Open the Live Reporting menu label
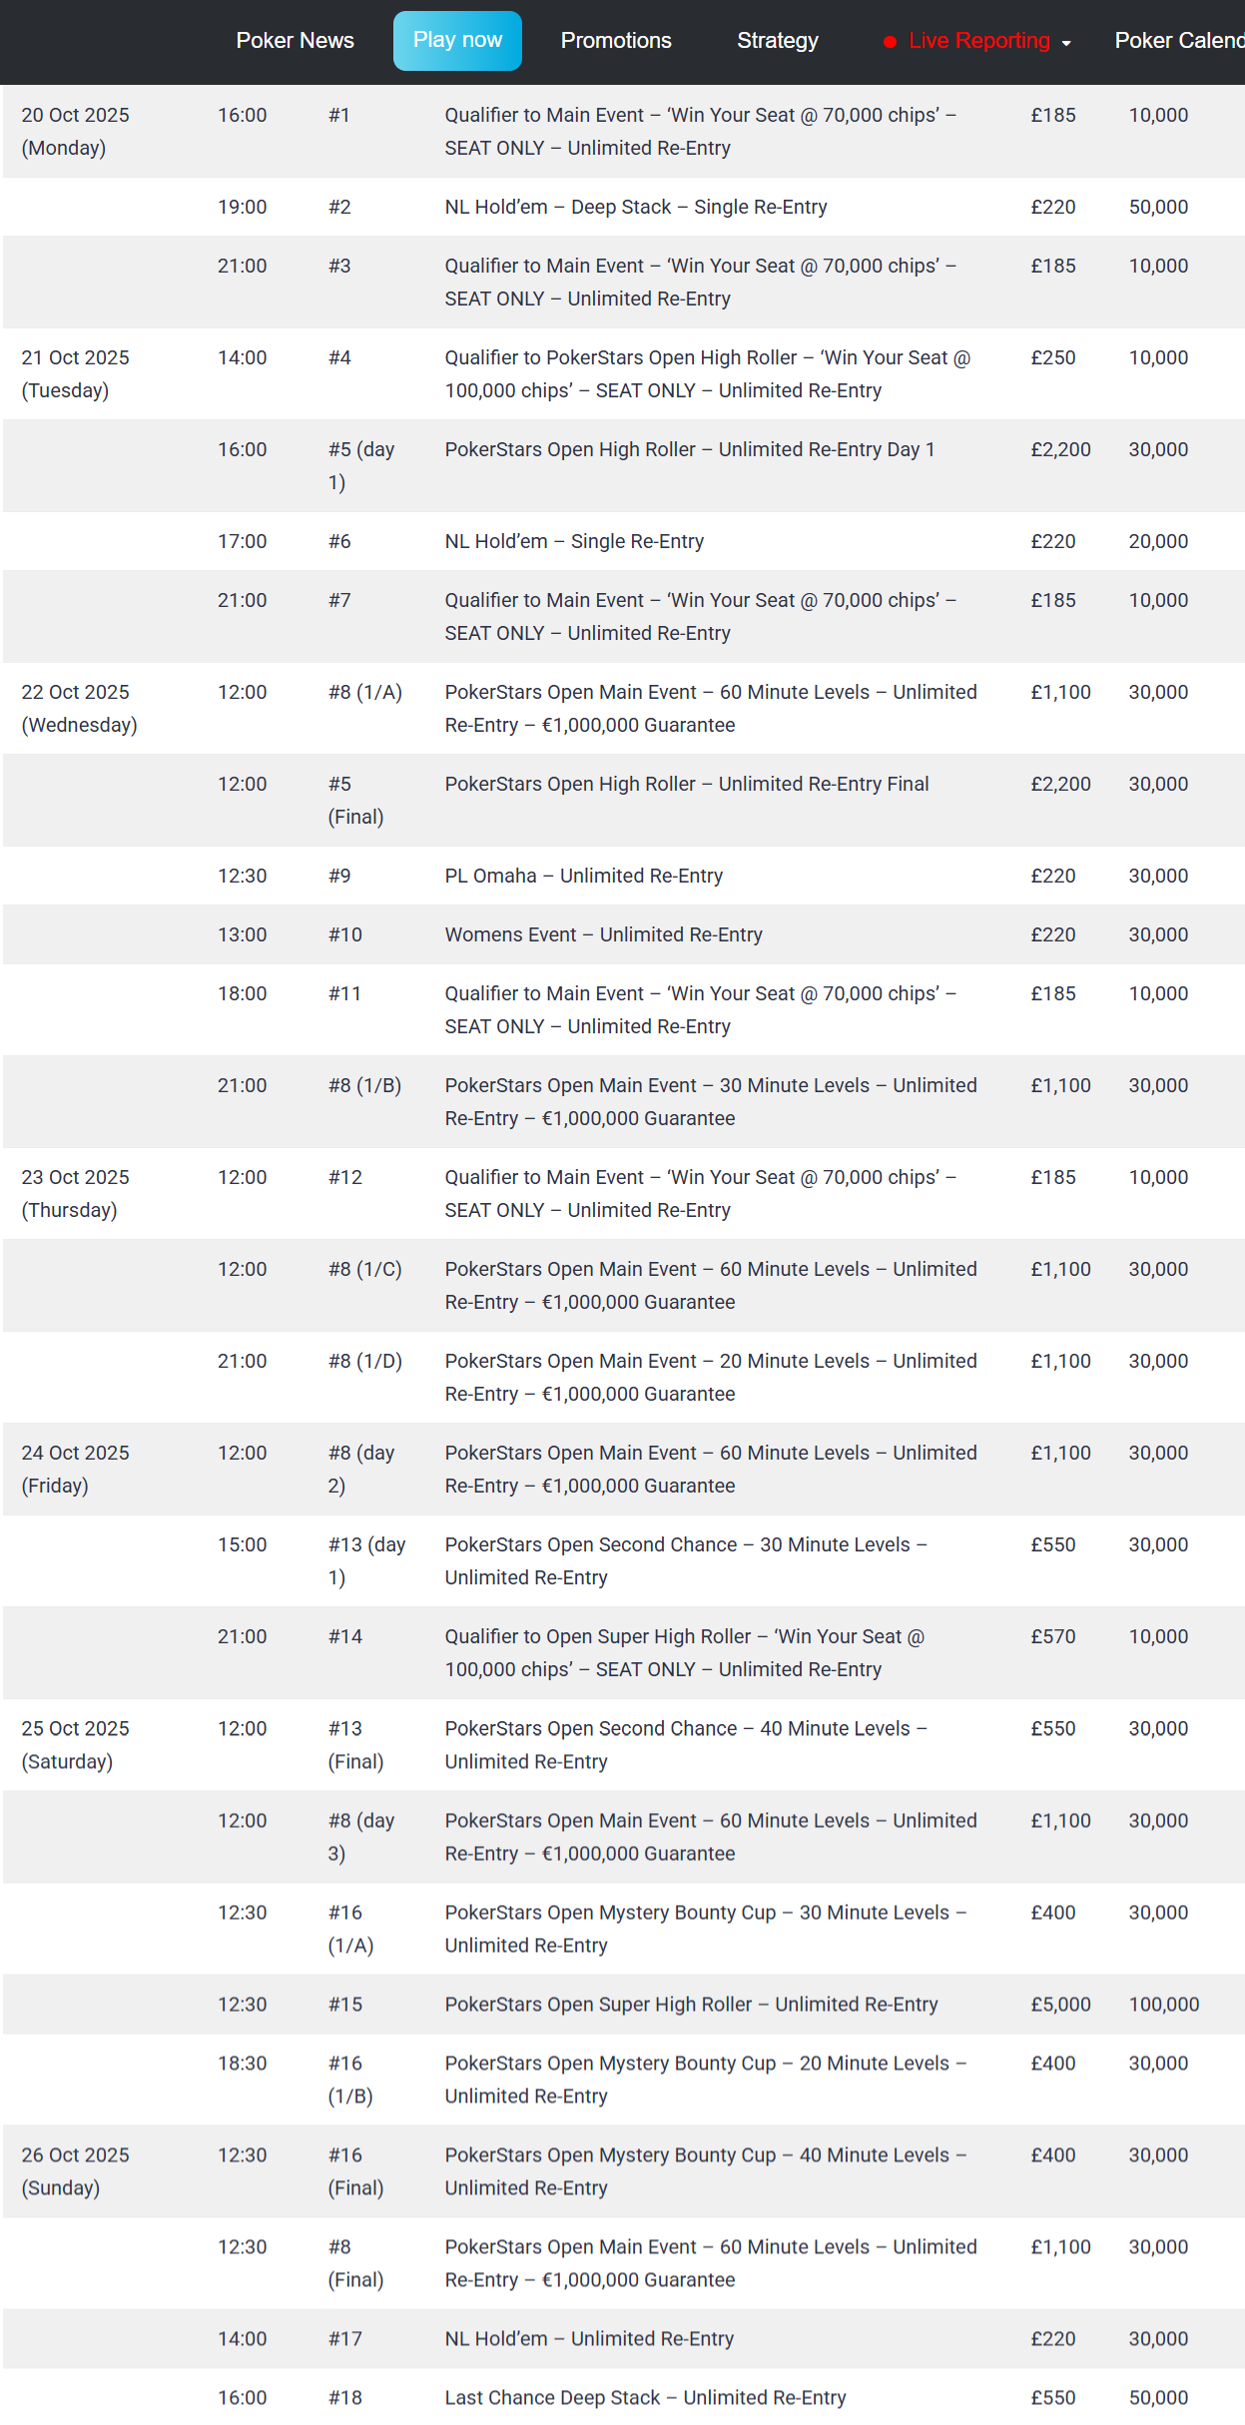 pyautogui.click(x=978, y=41)
